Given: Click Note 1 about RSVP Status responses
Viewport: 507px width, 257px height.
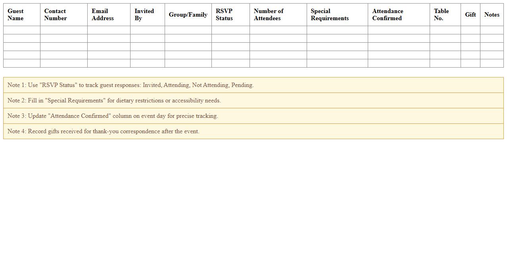Looking at the screenshot, I should click(131, 85).
